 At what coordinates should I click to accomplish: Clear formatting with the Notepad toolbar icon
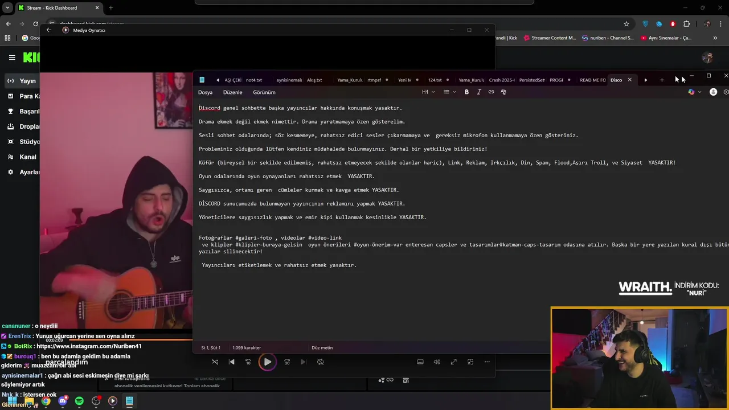(503, 92)
